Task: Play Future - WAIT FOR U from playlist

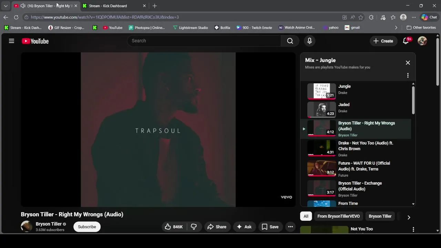Action: [x=356, y=169]
